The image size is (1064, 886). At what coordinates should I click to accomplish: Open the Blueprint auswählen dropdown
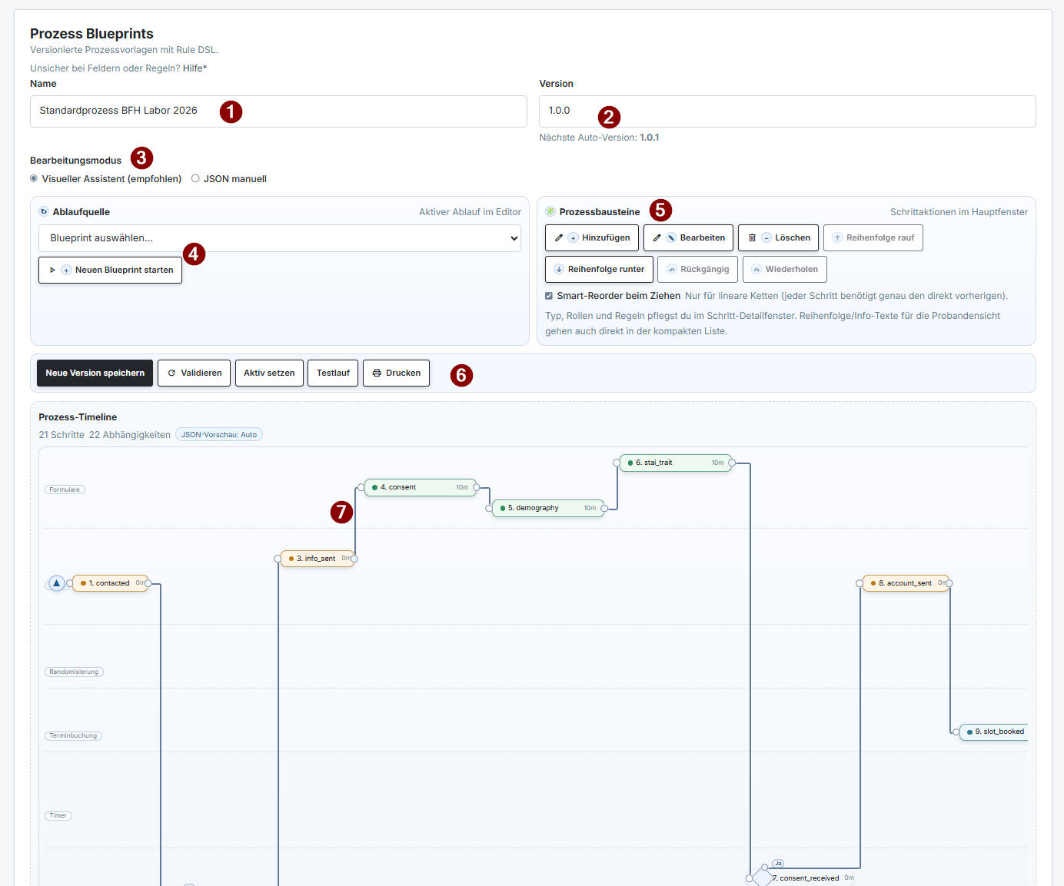click(x=280, y=238)
